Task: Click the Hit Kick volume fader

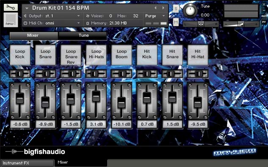Action: pyautogui.click(x=147, y=97)
